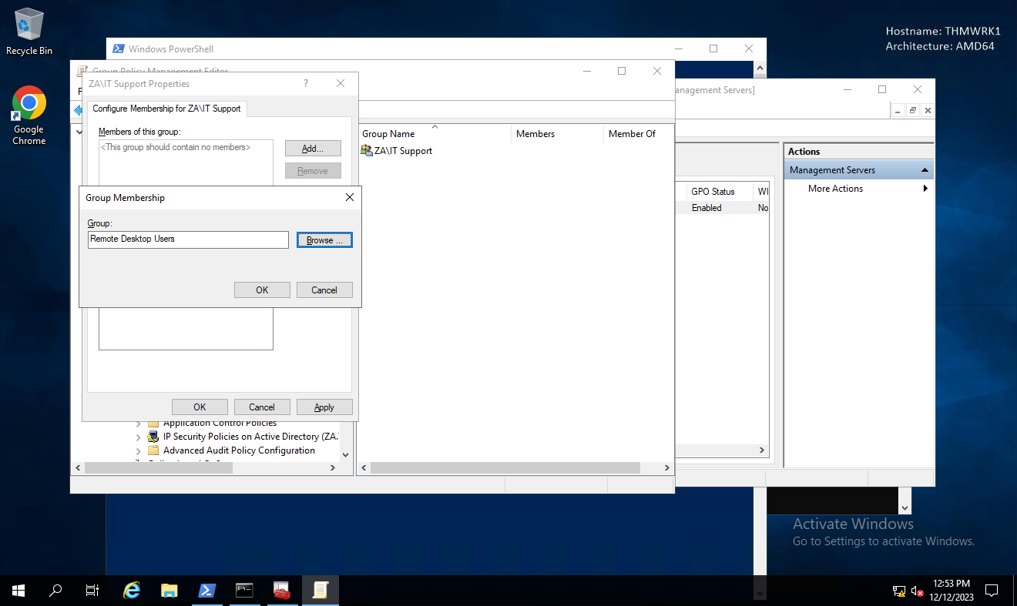This screenshot has height=606, width=1017.
Task: Open File Explorer from the taskbar
Action: click(169, 591)
